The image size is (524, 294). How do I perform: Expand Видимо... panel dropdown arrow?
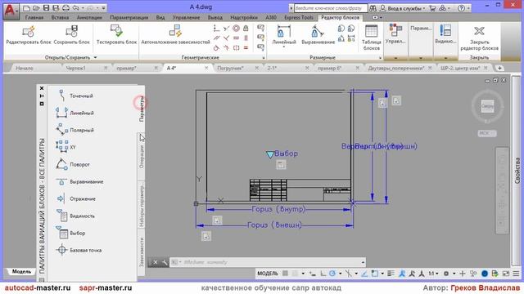[445, 58]
